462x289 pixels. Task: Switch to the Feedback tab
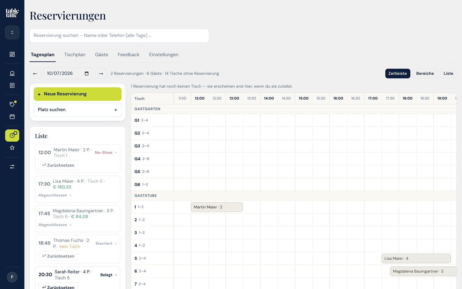(128, 55)
